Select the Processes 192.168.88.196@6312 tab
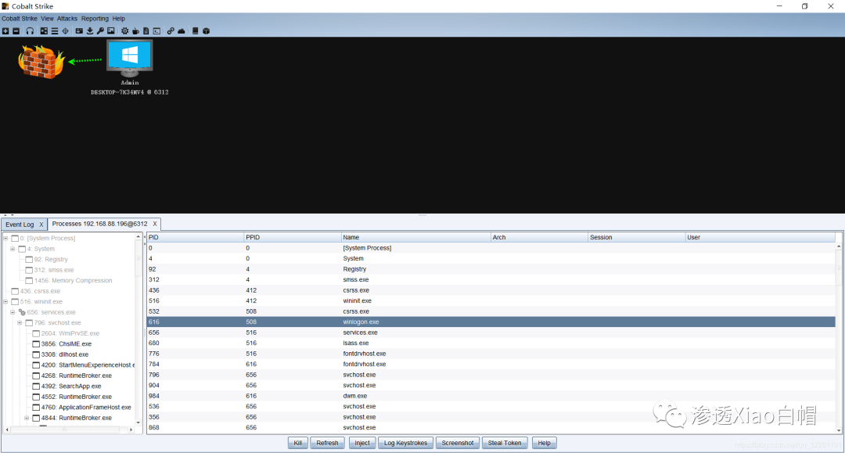 [99, 224]
